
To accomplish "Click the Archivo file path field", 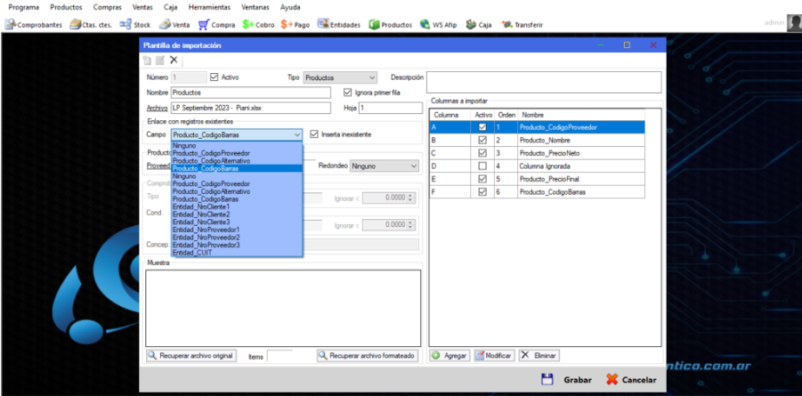I will coord(251,108).
